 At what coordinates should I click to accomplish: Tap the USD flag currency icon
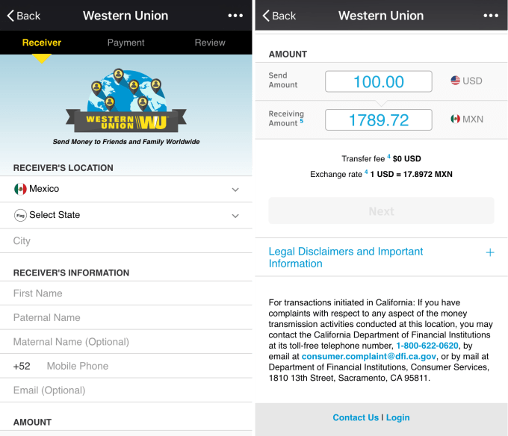point(455,81)
